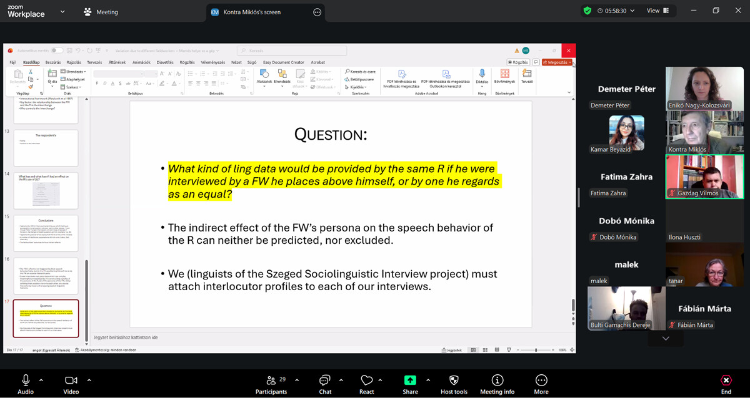Click the green encryption shield icon
The image size is (750, 398).
(x=587, y=11)
